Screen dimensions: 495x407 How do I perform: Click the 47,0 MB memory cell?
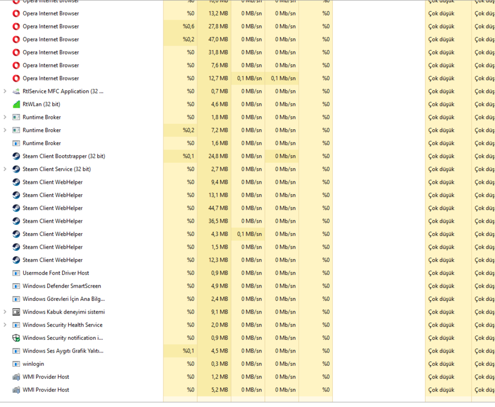214,40
